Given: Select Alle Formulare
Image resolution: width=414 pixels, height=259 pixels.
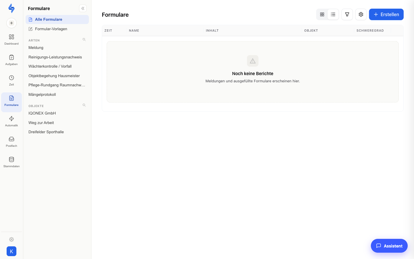Looking at the screenshot, I should pyautogui.click(x=57, y=20).
